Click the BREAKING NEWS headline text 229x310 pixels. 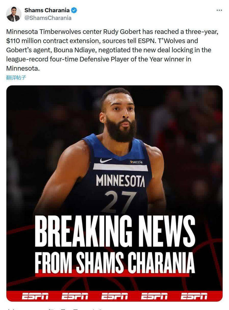pos(115,232)
